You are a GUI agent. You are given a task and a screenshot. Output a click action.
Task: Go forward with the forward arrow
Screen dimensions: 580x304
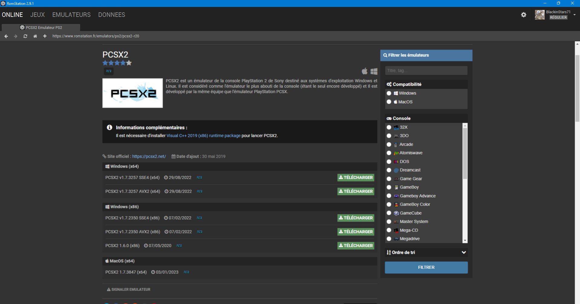coord(16,36)
